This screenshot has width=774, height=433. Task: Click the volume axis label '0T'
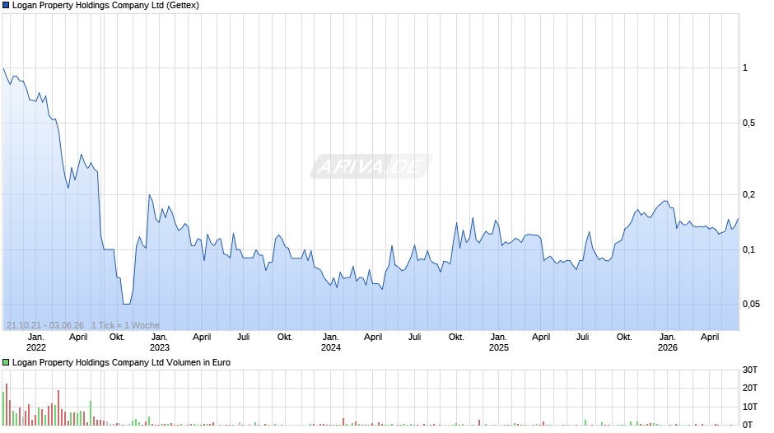pyautogui.click(x=748, y=425)
